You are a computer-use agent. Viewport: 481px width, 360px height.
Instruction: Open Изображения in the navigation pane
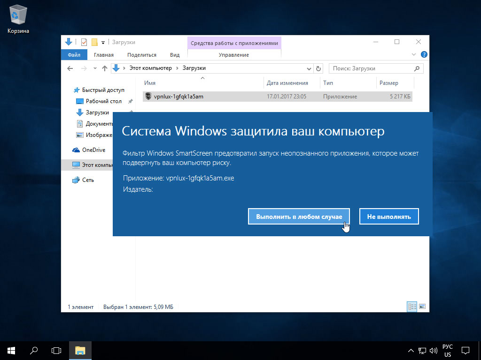point(94,135)
